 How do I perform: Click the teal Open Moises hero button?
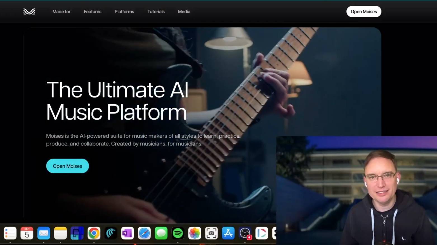pyautogui.click(x=67, y=166)
